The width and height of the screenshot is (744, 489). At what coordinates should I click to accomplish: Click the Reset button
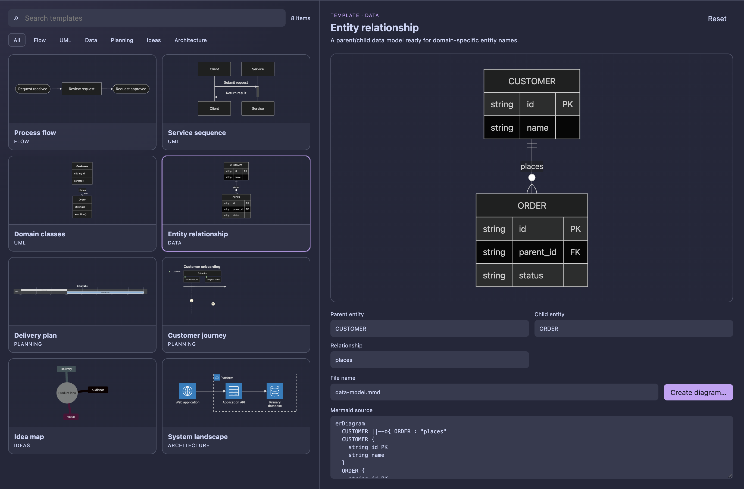717,19
